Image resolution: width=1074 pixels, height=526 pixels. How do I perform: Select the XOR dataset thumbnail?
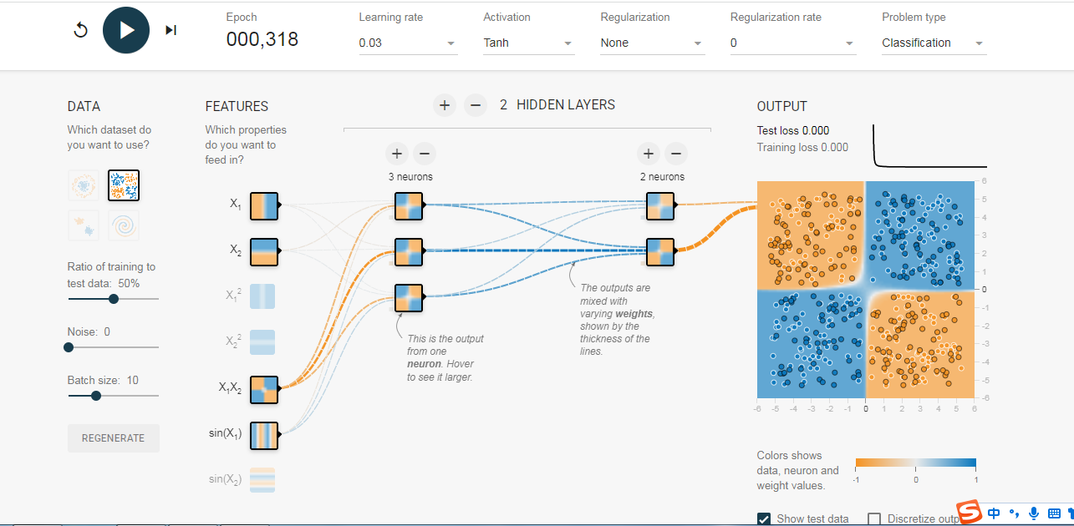tap(124, 185)
